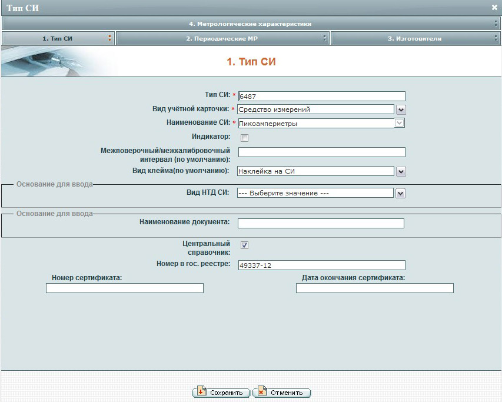Viewport: 502px width, 402px height.
Task: Click Вид клейма field Наклейка на СИ
Action: click(x=315, y=171)
